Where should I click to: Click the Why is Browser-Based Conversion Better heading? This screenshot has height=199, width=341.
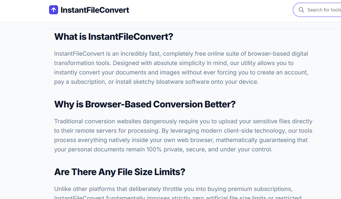pos(145,104)
